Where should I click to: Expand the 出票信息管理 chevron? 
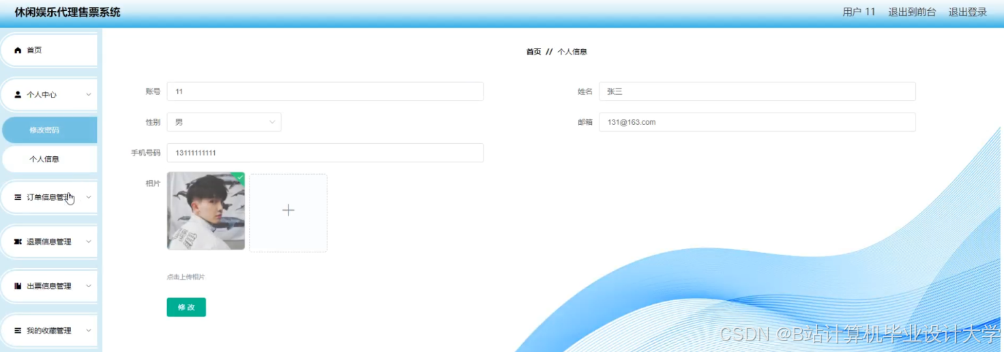89,286
